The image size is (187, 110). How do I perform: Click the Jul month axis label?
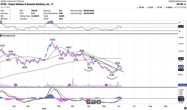coord(134,106)
